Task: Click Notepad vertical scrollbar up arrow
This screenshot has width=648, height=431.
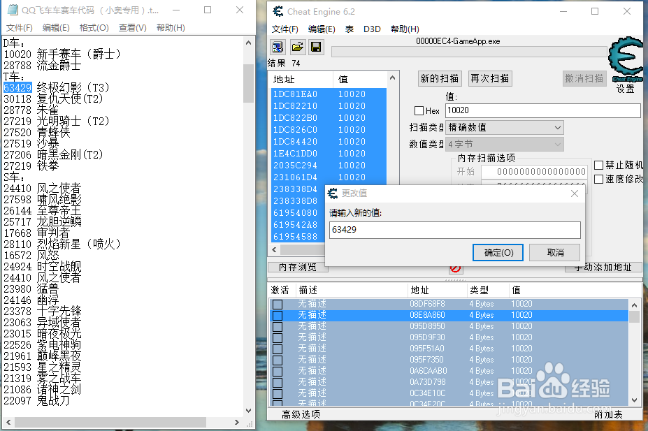Action: click(248, 43)
